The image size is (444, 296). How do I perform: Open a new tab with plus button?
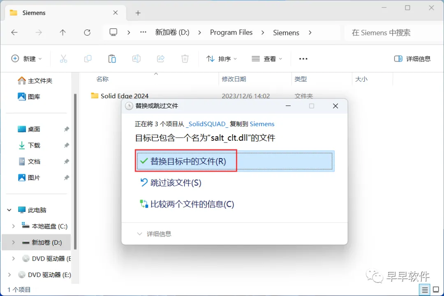pyautogui.click(x=138, y=13)
